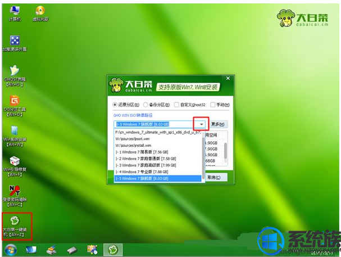Launch login password clear (Alt+C) icon

15,196
